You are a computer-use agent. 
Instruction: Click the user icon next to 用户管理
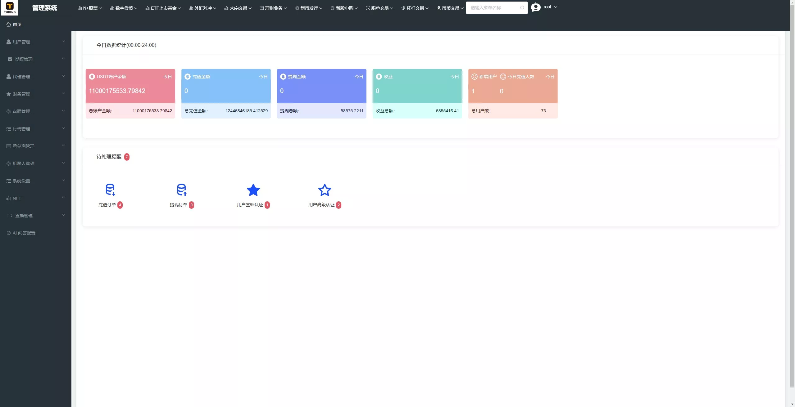coord(9,42)
